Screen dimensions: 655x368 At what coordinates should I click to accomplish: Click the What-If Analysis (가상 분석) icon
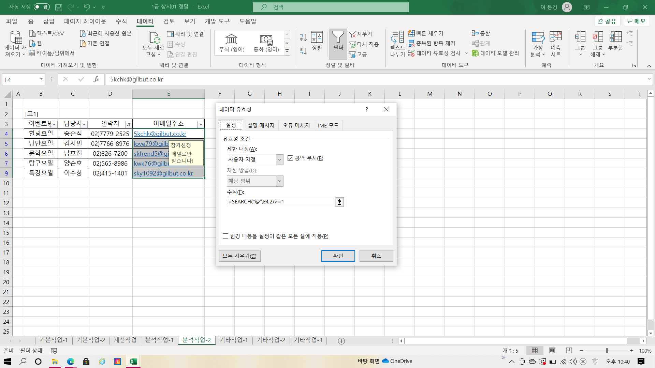click(x=538, y=37)
